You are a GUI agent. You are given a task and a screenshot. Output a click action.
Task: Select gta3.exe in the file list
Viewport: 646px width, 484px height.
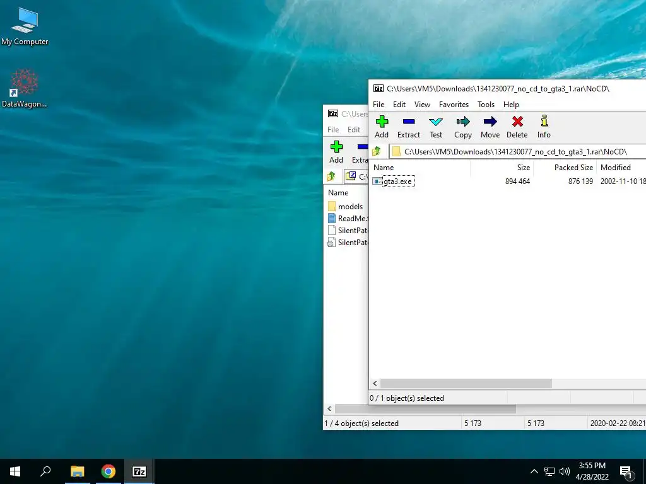click(x=397, y=181)
